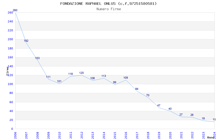217x140 pixels.
Task: Click the y-axis value 240
Action: coord(10,21)
